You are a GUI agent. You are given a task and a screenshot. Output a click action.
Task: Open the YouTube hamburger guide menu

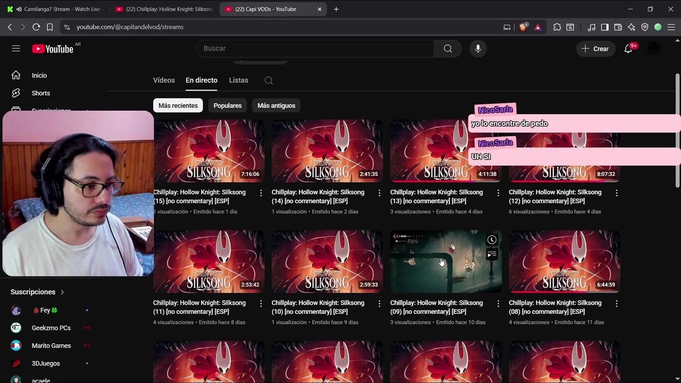click(x=16, y=48)
